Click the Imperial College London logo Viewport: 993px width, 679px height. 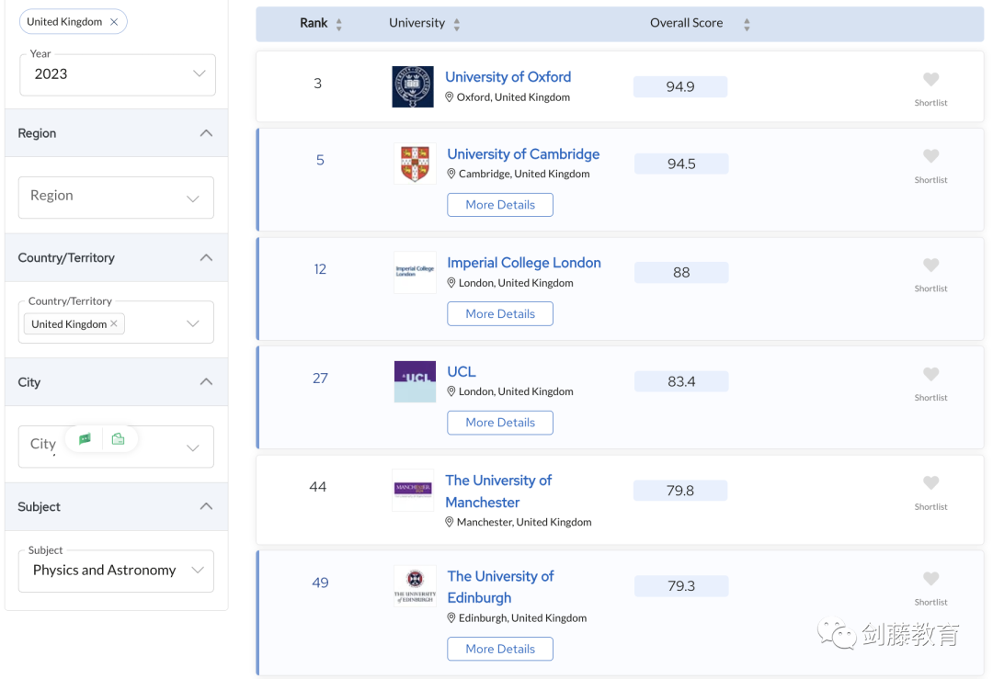point(415,272)
